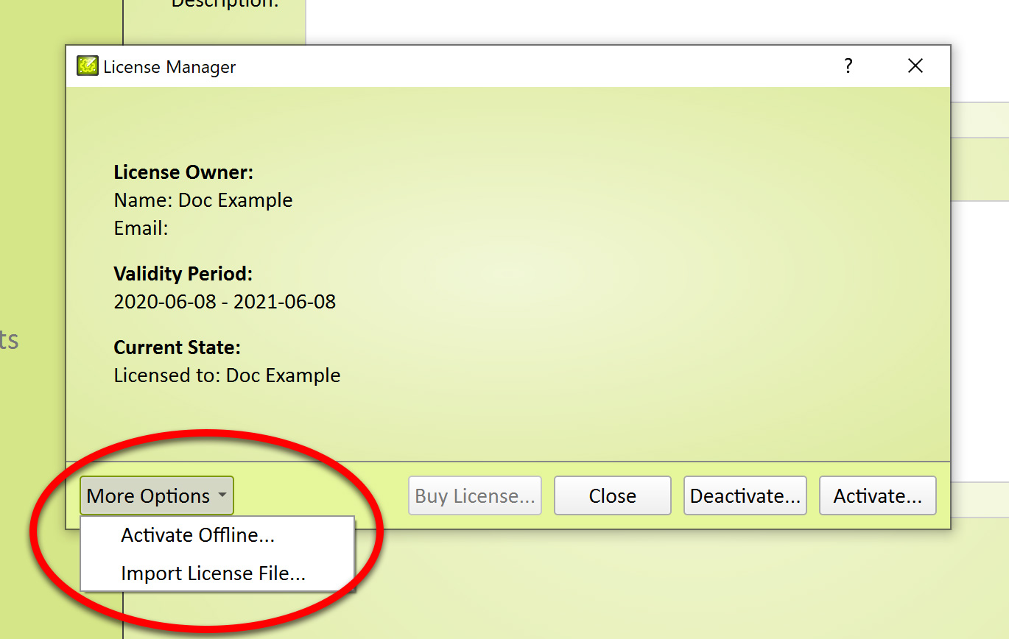This screenshot has width=1009, height=639.
Task: Click the Name: Doc Example text
Action: pyautogui.click(x=203, y=200)
